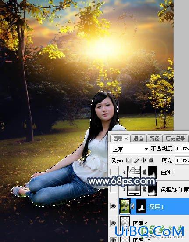Switch to the 图层 tab

pos(120,139)
